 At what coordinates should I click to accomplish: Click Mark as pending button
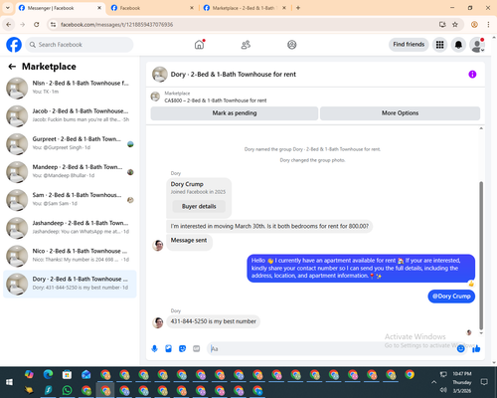(x=235, y=113)
